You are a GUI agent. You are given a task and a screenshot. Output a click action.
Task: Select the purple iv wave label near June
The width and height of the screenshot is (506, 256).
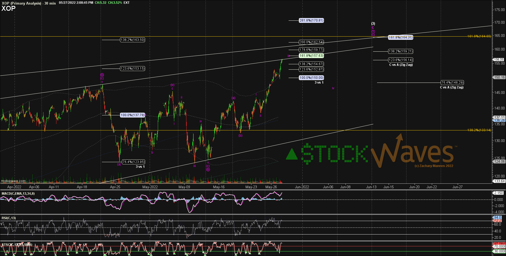coord(333,88)
